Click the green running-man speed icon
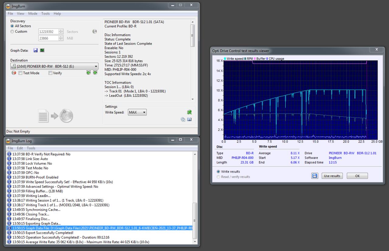The image size is (389, 251). coord(189,112)
